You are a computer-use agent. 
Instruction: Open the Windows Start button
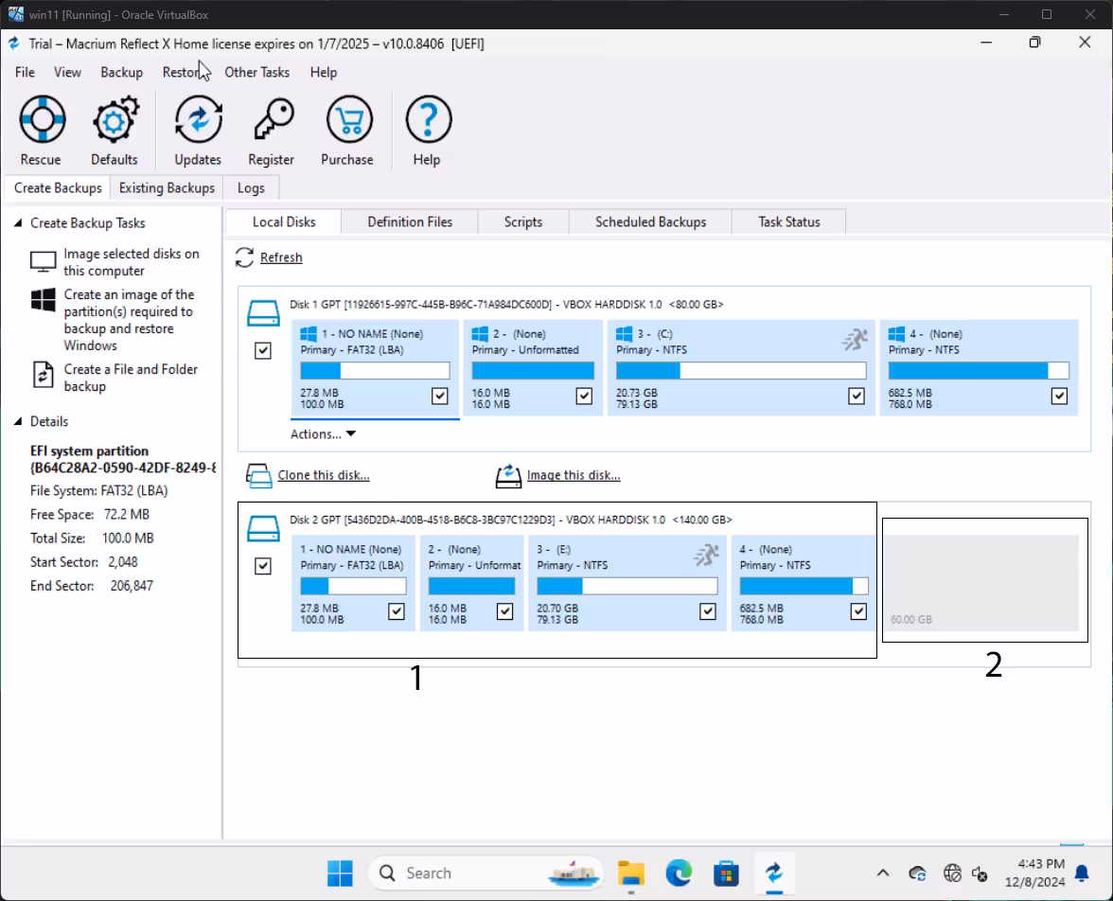click(340, 874)
